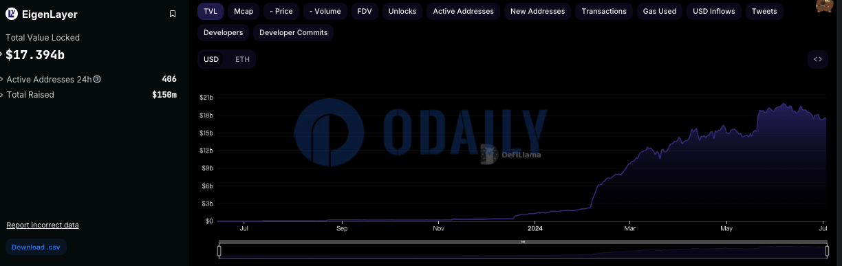The height and width of the screenshot is (266, 842).
Task: Show Active Addresses on the chart
Action: 463,11
